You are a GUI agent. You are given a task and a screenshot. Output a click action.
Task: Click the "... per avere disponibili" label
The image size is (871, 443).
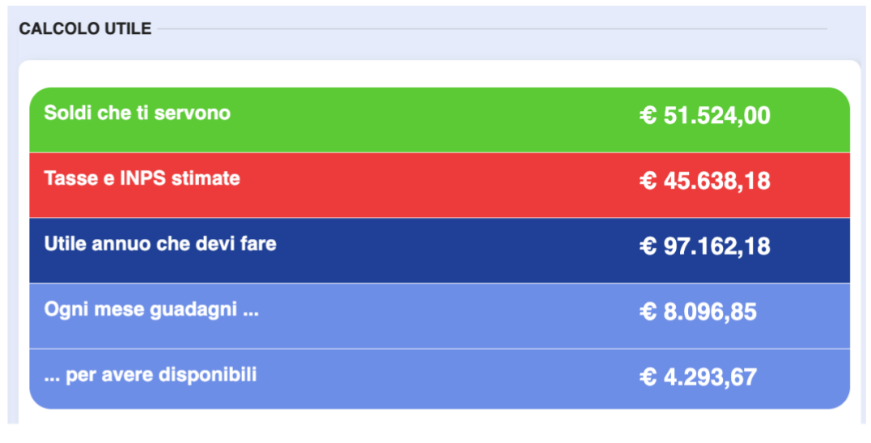[150, 375]
